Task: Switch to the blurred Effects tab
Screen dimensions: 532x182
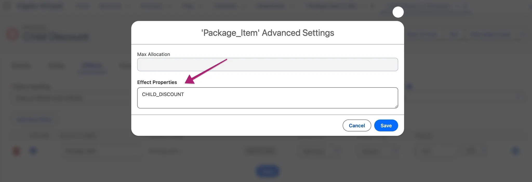Action: (x=92, y=66)
